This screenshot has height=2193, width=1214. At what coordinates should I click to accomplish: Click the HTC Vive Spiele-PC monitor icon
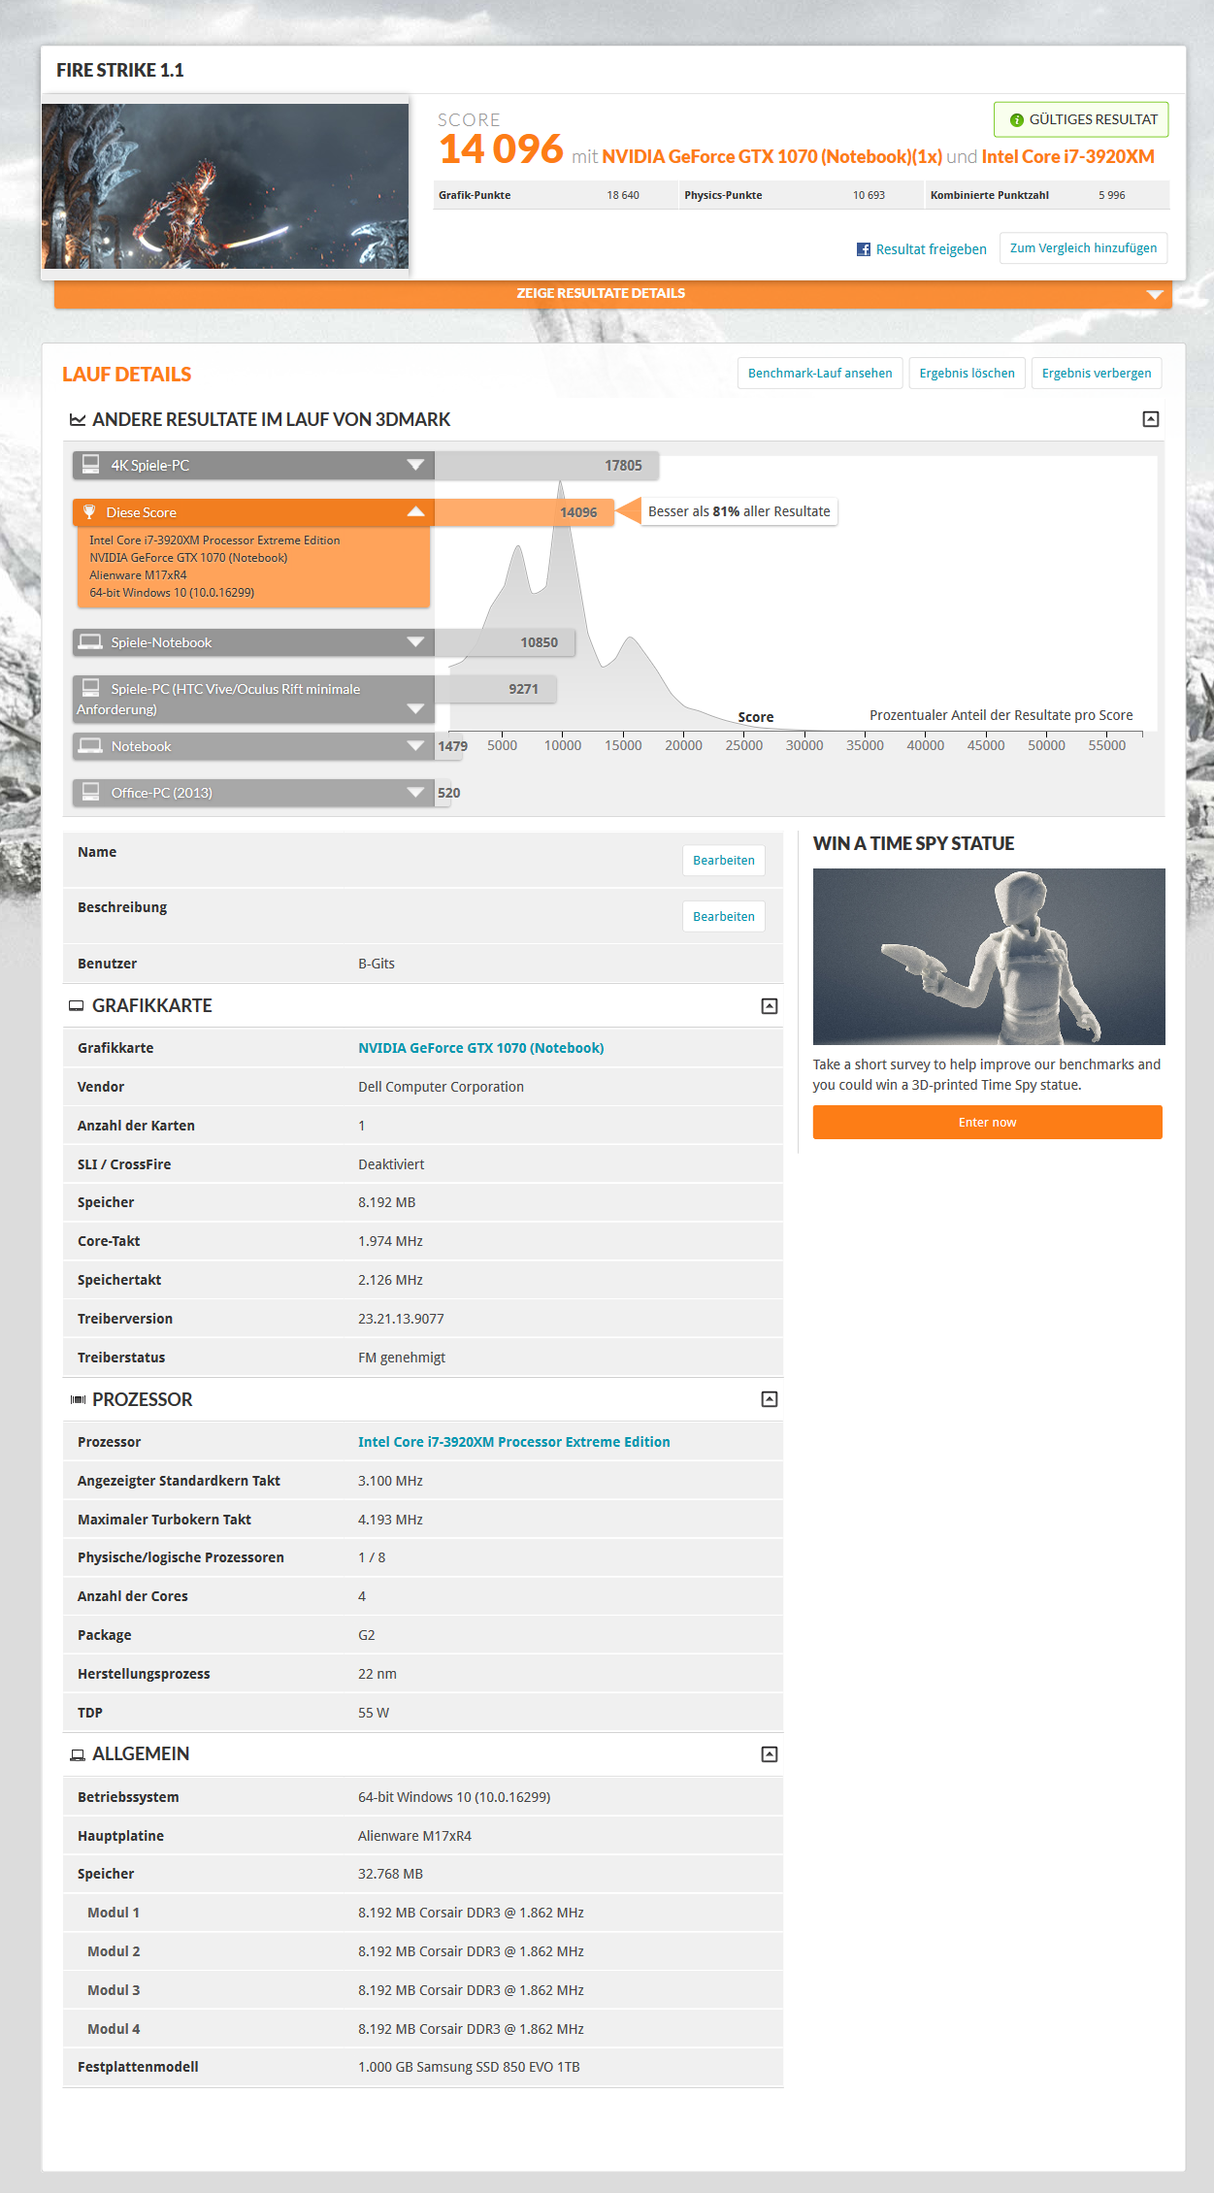coord(90,688)
